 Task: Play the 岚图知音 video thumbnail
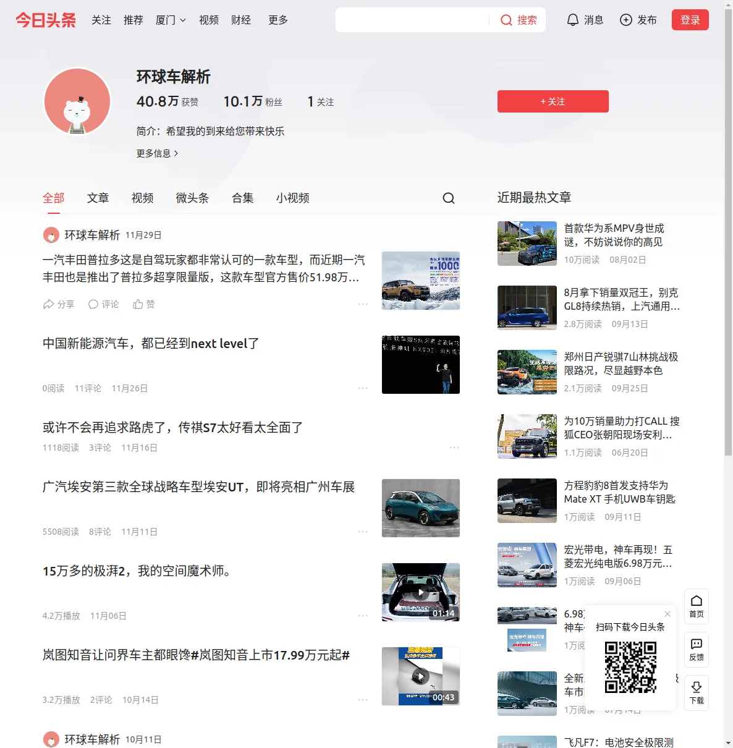[x=421, y=676]
